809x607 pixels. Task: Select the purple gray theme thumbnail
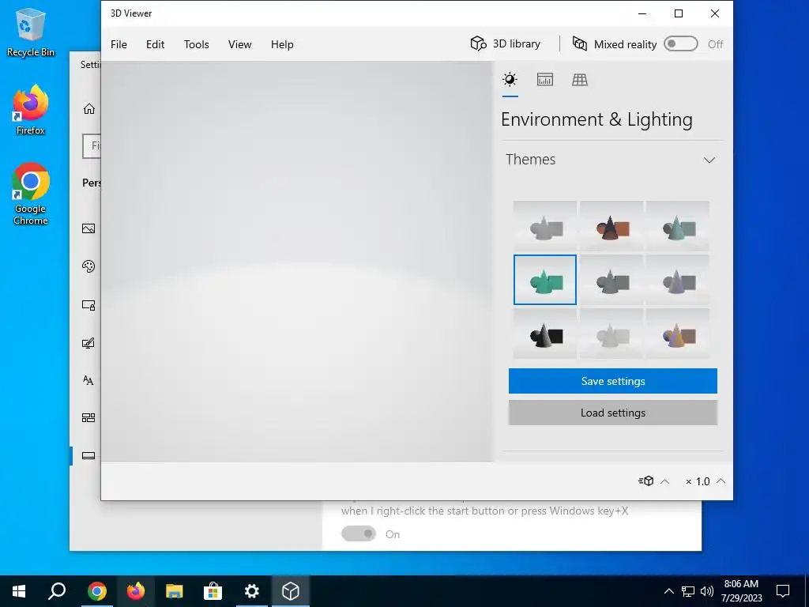(678, 280)
